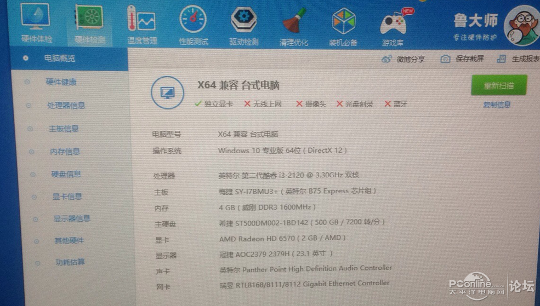
Task: Click the desktop computer monitor icon
Action: 167,93
